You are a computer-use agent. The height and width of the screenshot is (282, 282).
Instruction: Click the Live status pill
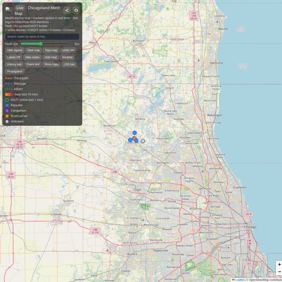tap(20, 8)
